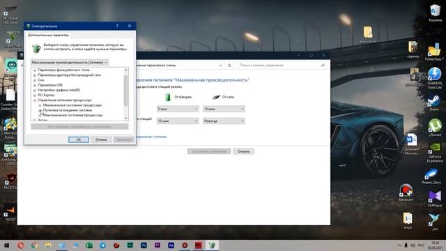Screen dimensions: 446x251
Task: Expand Политика охлаждения системы node
Action: (40, 110)
